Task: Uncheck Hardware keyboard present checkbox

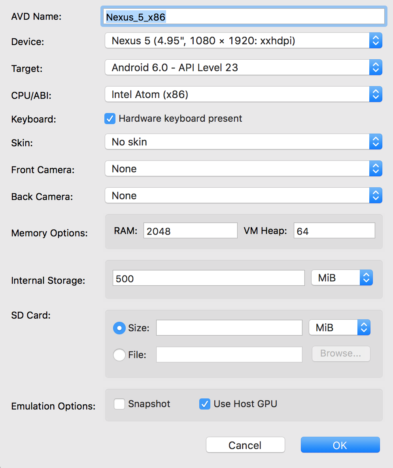Action: pyautogui.click(x=110, y=119)
